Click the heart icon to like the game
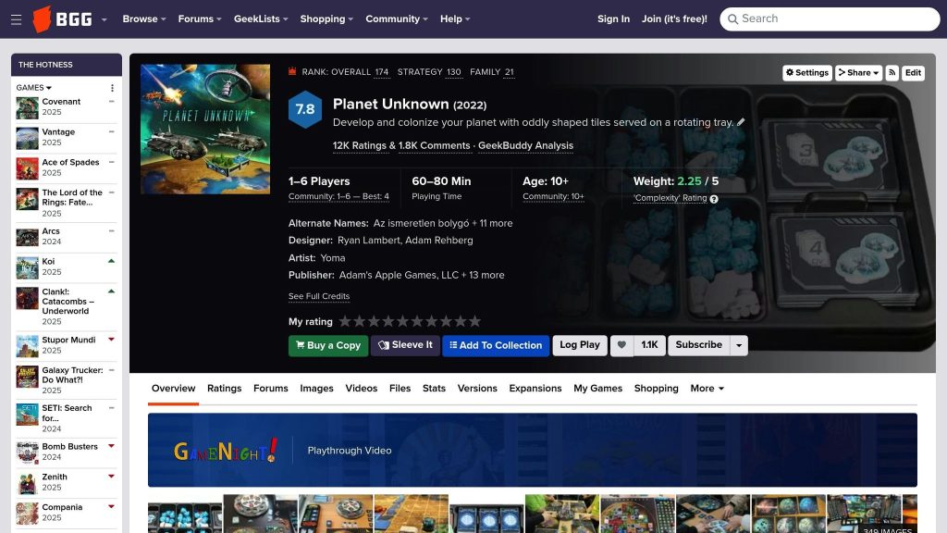Viewport: 947px width, 533px height. pos(621,345)
